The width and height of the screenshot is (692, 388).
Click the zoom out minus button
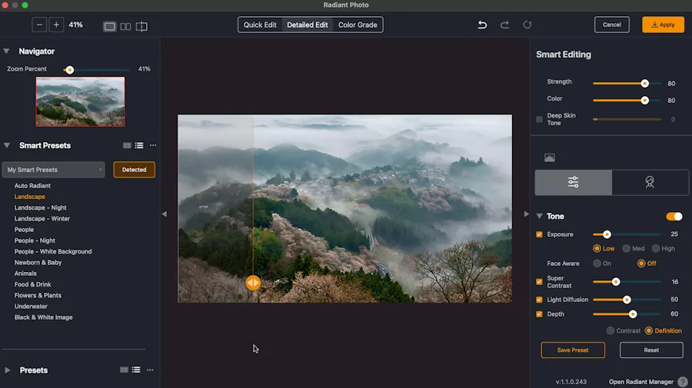[40, 25]
